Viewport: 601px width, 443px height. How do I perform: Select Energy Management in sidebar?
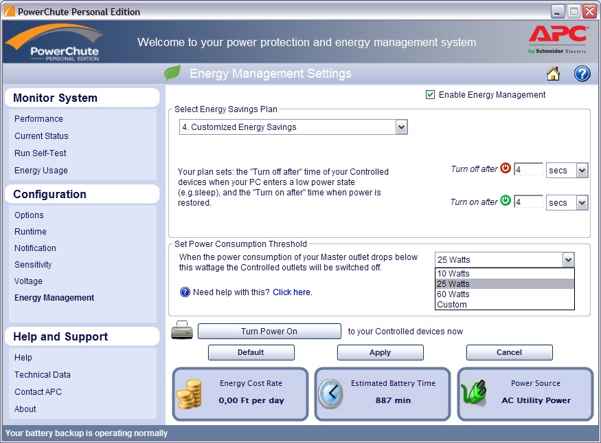54,297
